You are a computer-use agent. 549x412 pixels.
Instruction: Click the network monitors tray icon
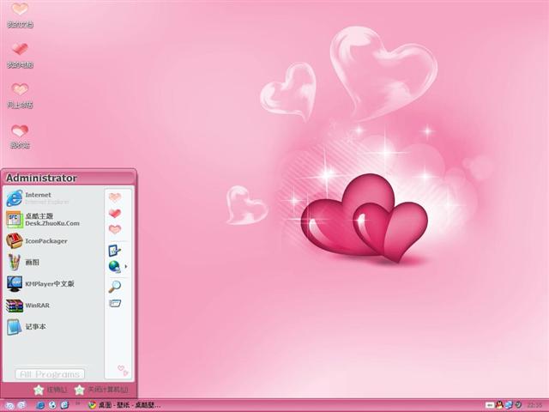click(x=509, y=405)
